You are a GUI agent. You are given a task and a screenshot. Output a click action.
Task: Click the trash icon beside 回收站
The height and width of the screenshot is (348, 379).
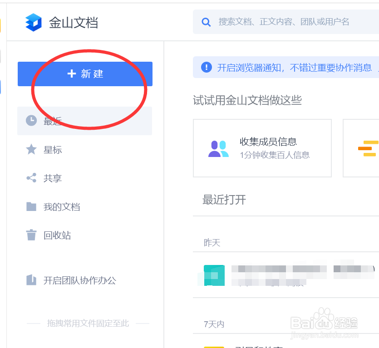coord(31,235)
